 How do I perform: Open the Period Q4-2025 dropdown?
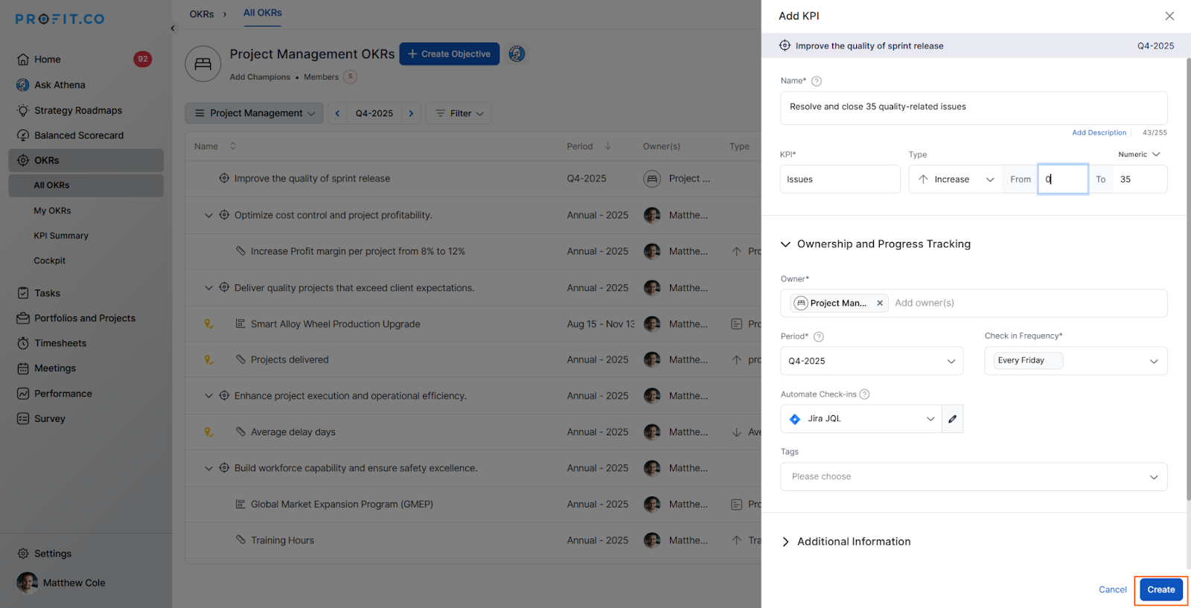(x=872, y=361)
